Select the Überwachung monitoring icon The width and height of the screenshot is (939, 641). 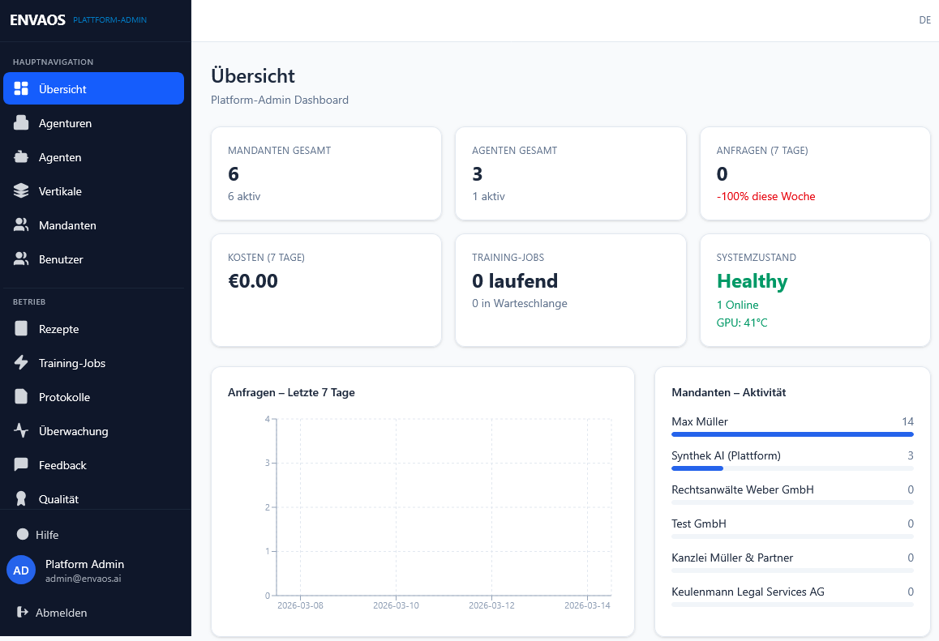click(x=21, y=431)
